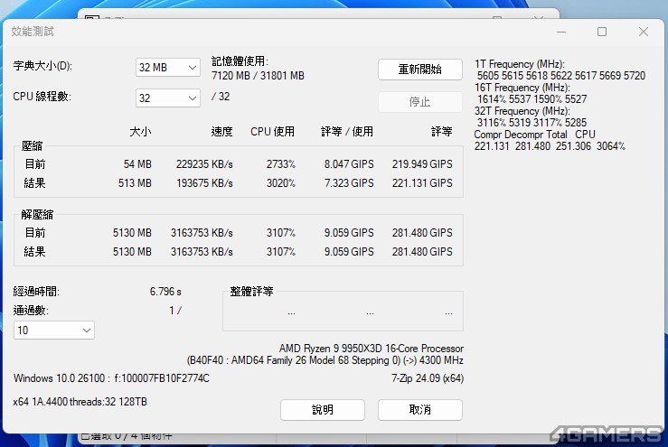Image resolution: width=668 pixels, height=447 pixels.
Task: Click the AMD Ryzen 9 9950X3D processor text
Action: point(372,349)
